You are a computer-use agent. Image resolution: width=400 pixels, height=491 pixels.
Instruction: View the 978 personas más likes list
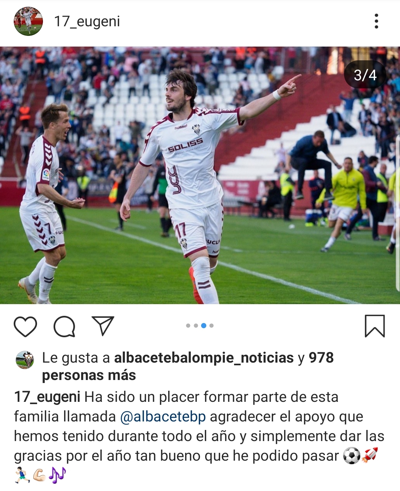[188, 366]
